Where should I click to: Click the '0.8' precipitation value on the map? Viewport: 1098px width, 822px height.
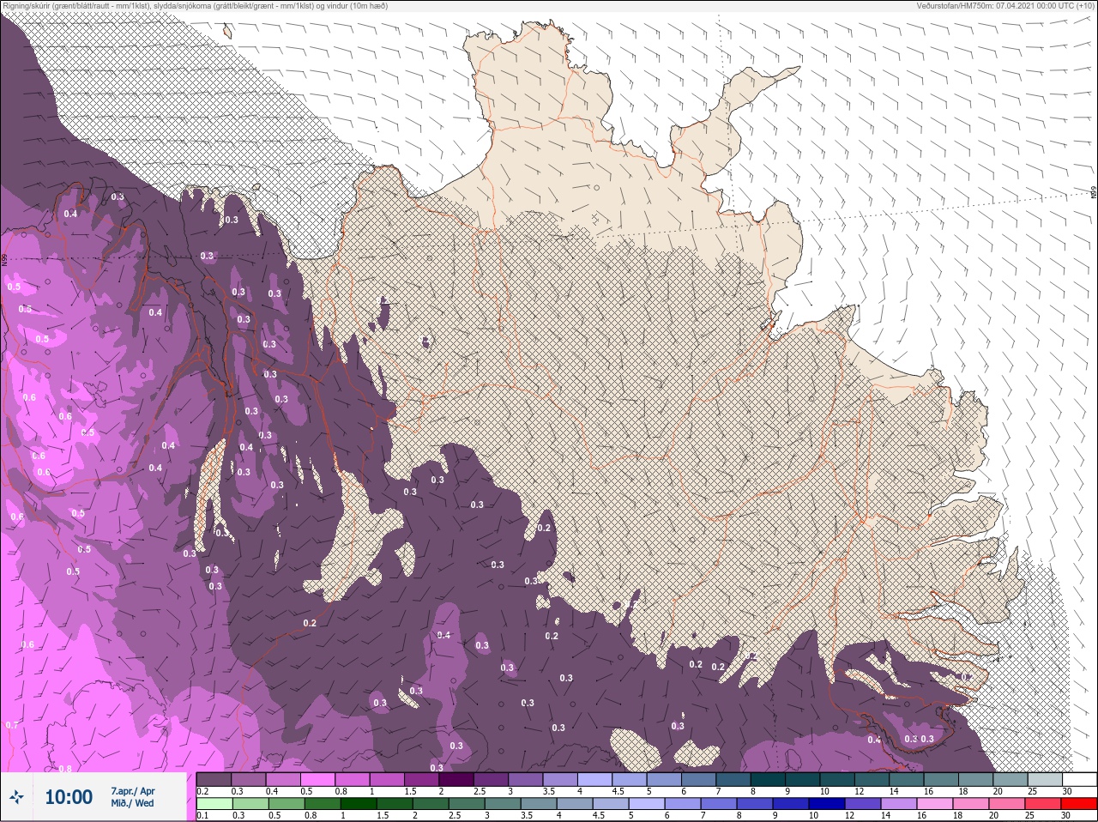pyautogui.click(x=65, y=769)
